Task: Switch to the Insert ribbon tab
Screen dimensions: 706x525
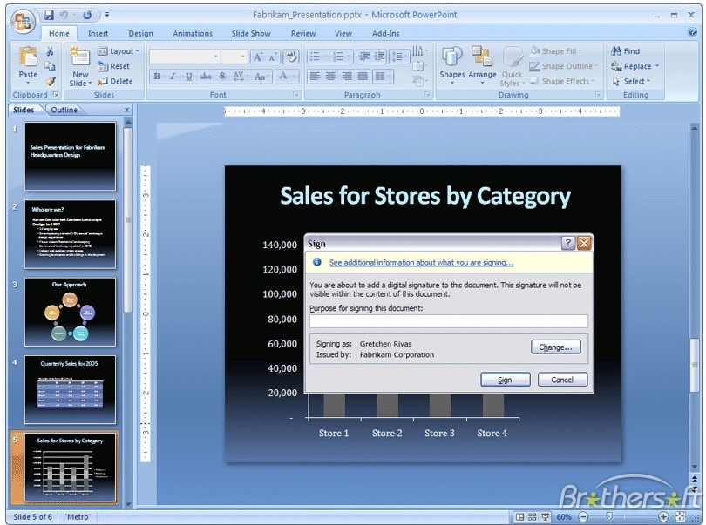Action: 98,34
